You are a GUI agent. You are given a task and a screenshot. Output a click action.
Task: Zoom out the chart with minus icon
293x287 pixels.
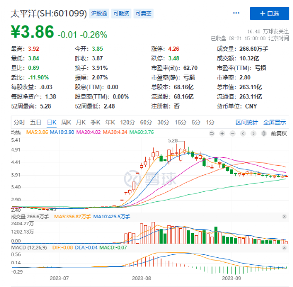(x=233, y=133)
